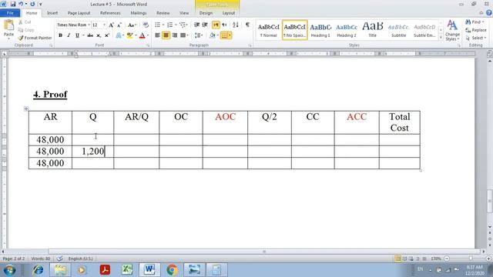
Task: Click the horizontal scrollbar thumb
Action: point(264,252)
